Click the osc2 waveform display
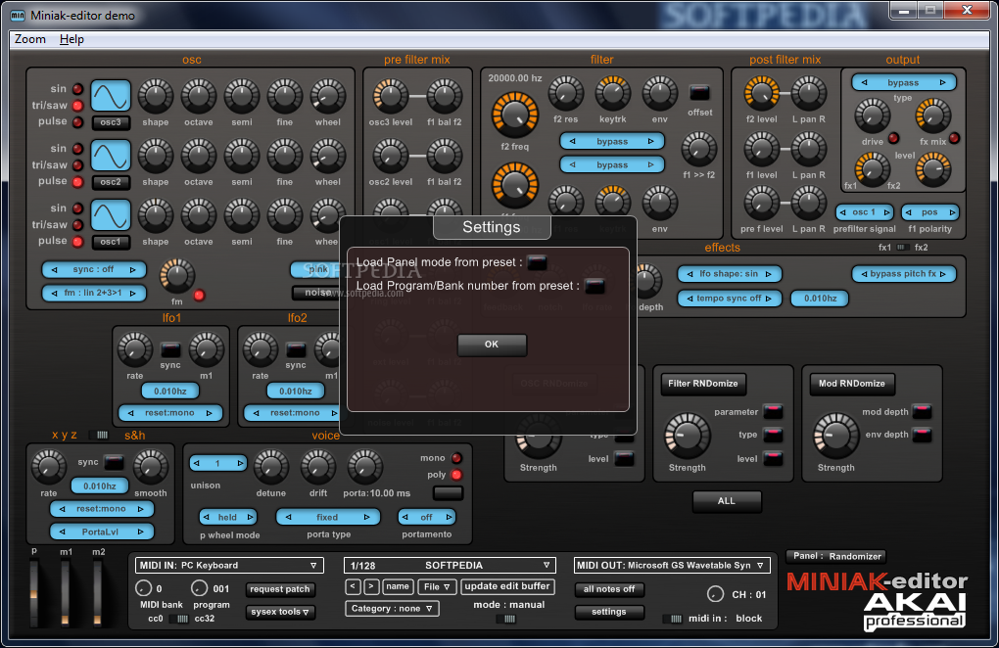The image size is (999, 648). point(111,156)
